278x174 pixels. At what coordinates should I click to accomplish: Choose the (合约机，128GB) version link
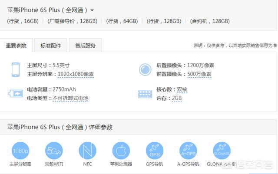coord(210,21)
